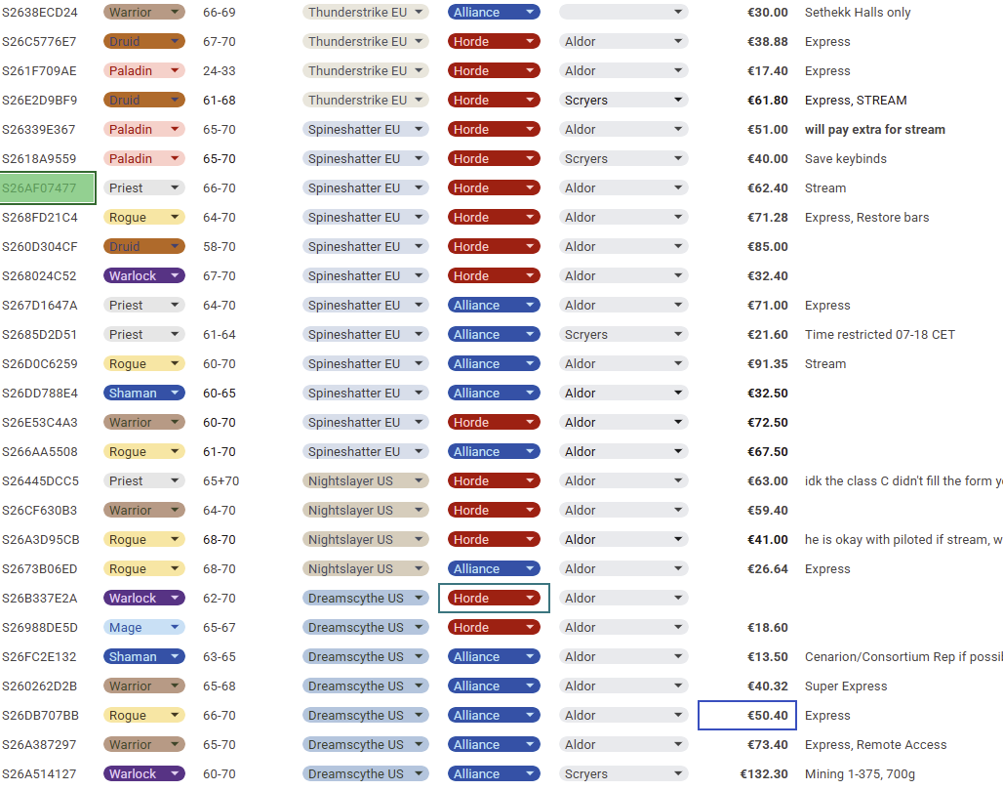The image size is (1003, 790).
Task: Select the 'Time restricted 07-18 CET' note
Action: pyautogui.click(x=879, y=335)
